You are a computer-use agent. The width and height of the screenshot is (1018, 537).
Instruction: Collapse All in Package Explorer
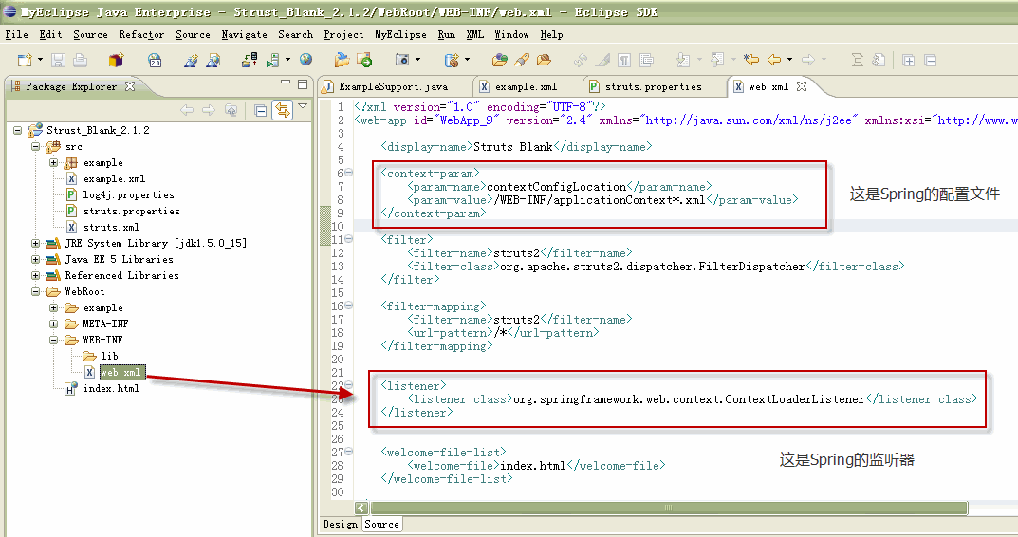click(260, 110)
